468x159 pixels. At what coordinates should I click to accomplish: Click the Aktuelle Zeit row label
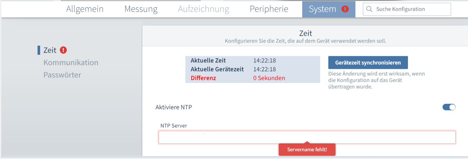coord(208,60)
